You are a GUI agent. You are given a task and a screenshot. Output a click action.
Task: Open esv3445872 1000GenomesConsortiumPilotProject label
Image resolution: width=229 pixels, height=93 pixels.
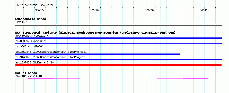click(x=51, y=57)
